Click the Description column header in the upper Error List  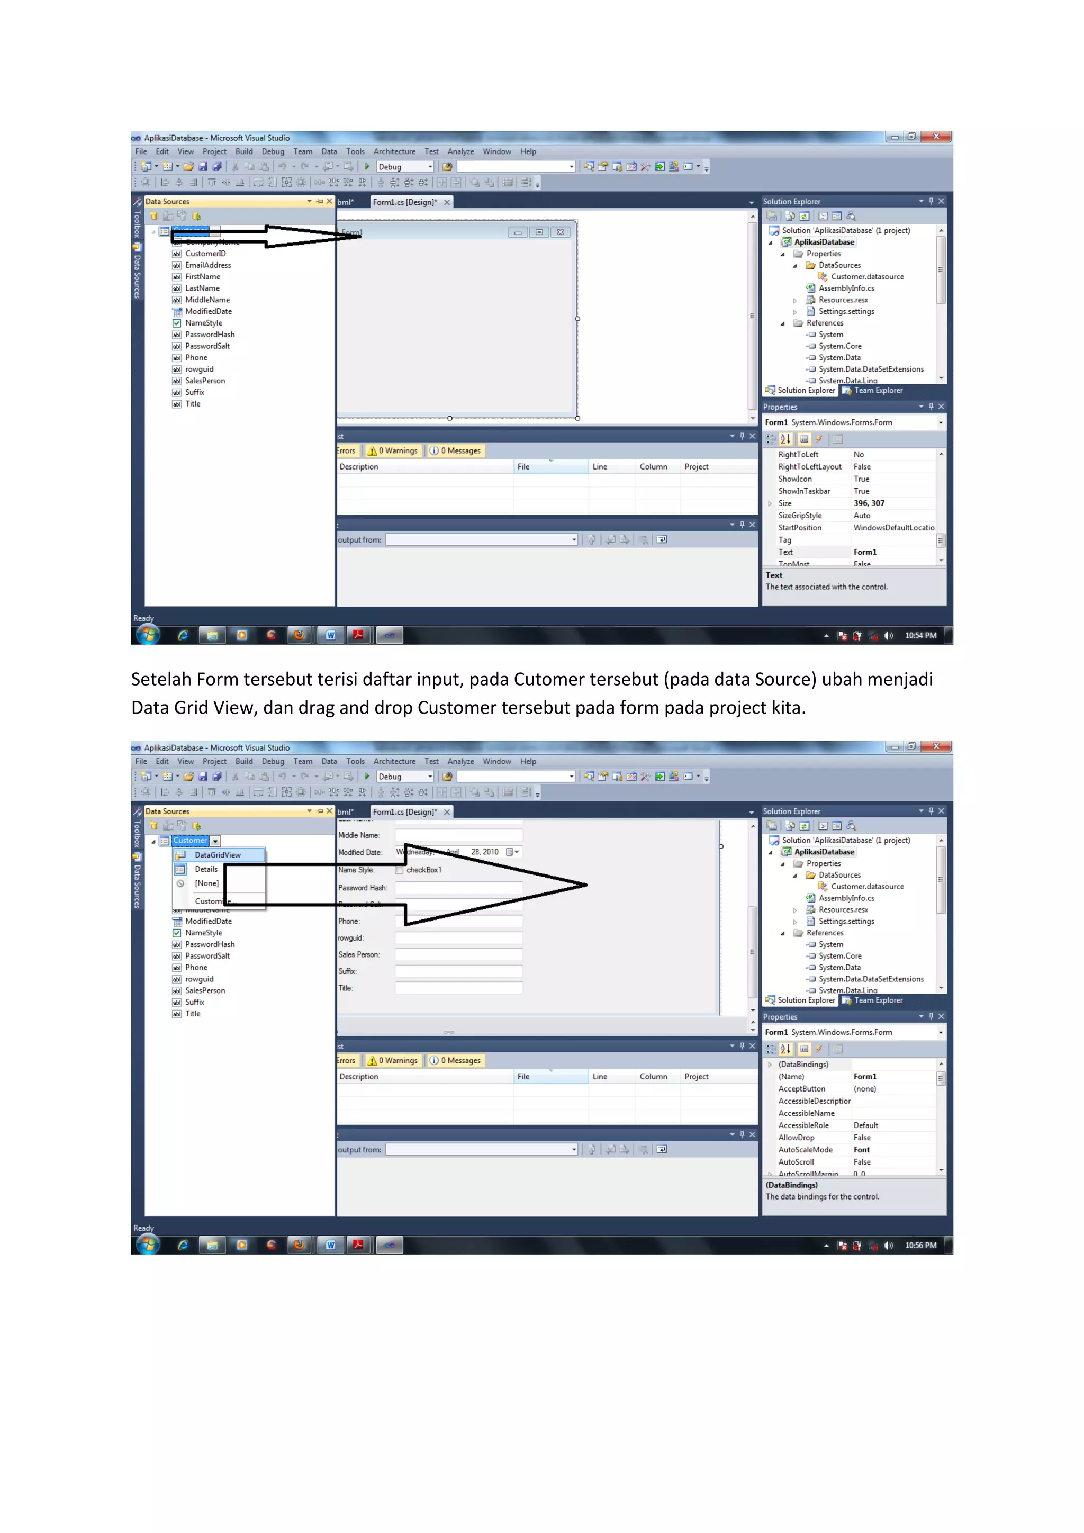tap(425, 467)
